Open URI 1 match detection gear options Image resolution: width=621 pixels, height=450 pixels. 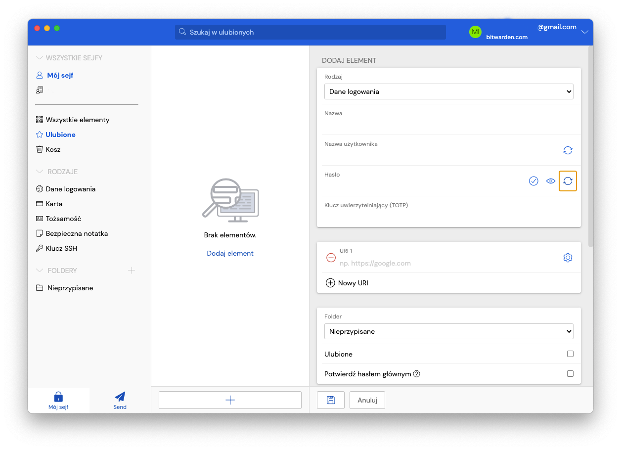pos(568,258)
